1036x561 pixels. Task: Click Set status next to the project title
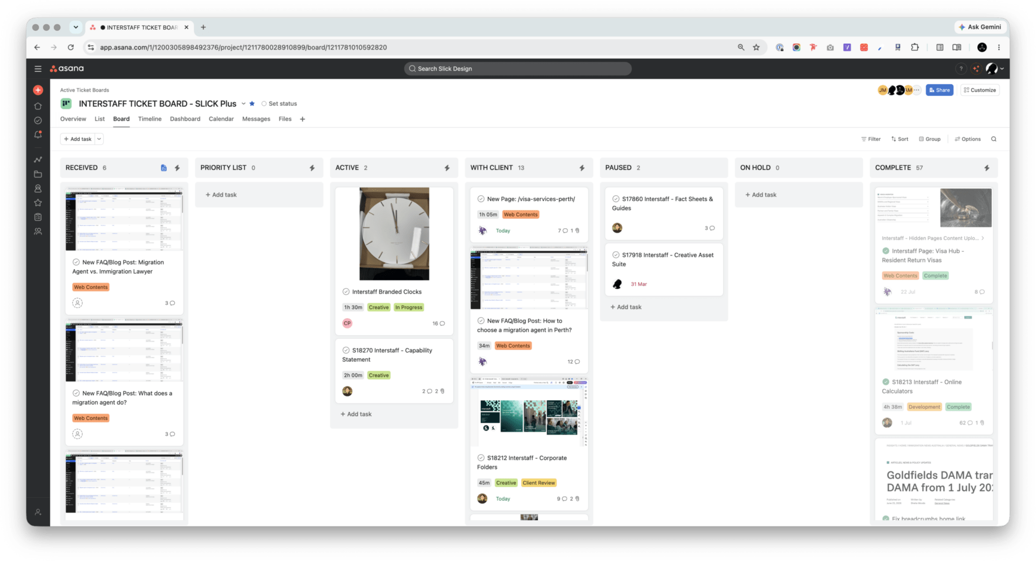pos(280,104)
